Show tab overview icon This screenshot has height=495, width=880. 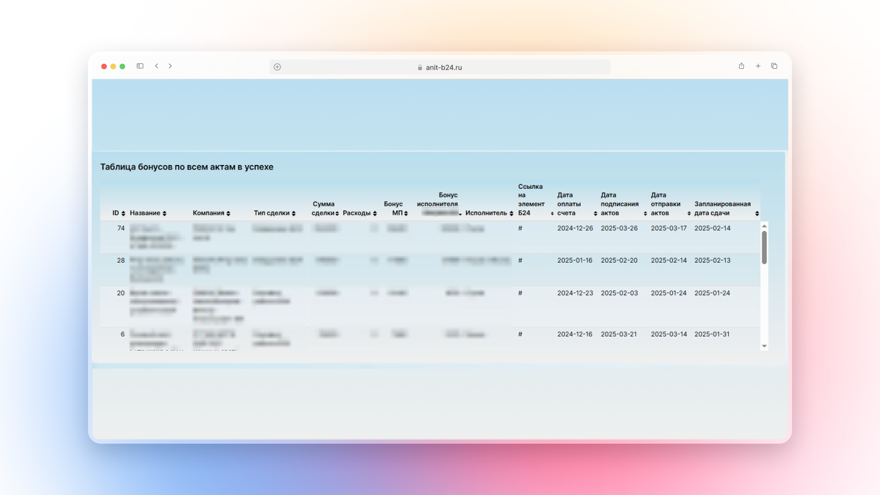(x=774, y=66)
